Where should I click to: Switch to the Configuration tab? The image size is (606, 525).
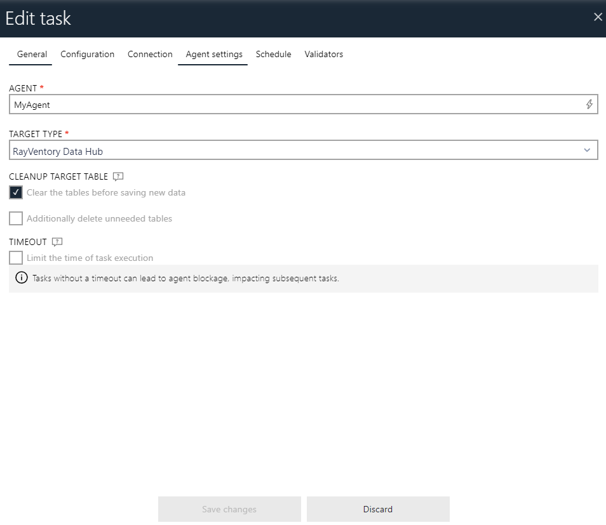(87, 54)
